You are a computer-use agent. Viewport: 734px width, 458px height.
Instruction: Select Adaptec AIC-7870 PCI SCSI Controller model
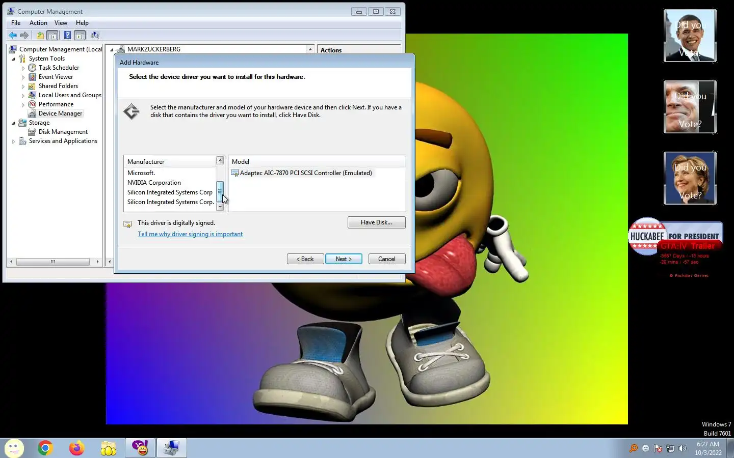[306, 173]
